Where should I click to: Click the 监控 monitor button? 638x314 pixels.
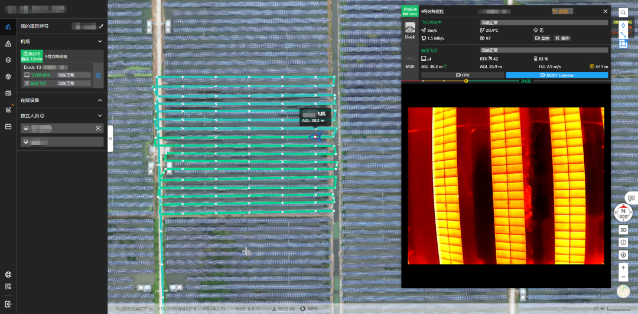(x=542, y=38)
